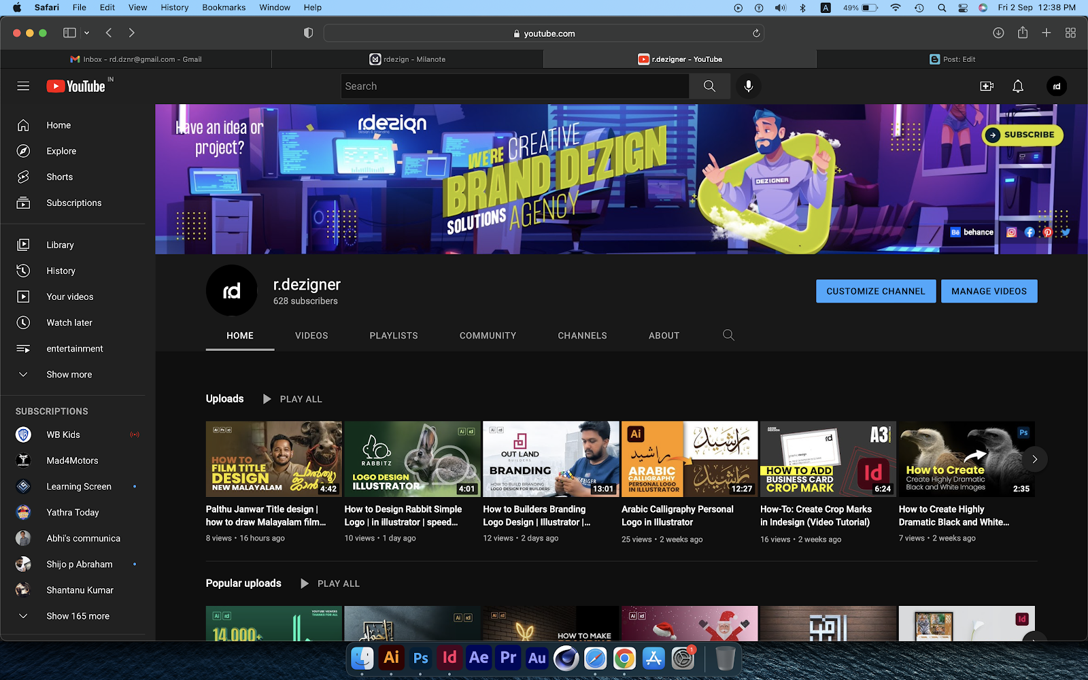Play all Popular uploads
This screenshot has height=680, width=1088.
click(x=330, y=583)
